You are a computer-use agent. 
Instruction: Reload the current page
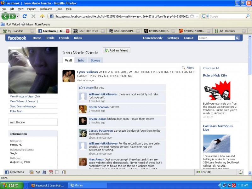[25, 16]
